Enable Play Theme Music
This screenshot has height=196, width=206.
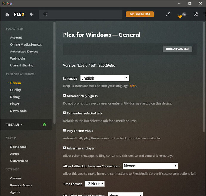coord(64,130)
